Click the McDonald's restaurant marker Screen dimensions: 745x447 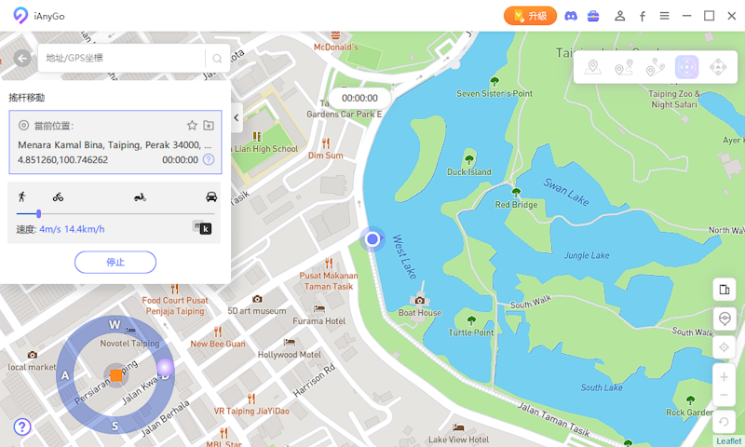coord(336,35)
